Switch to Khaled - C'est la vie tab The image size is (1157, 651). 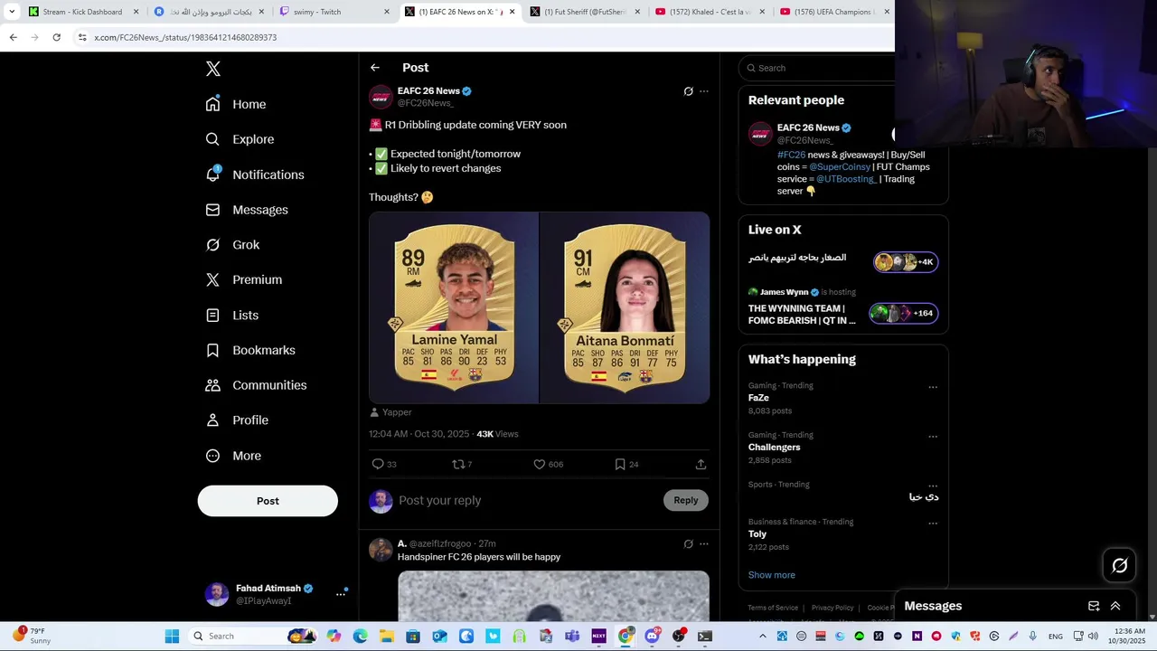pos(710,12)
